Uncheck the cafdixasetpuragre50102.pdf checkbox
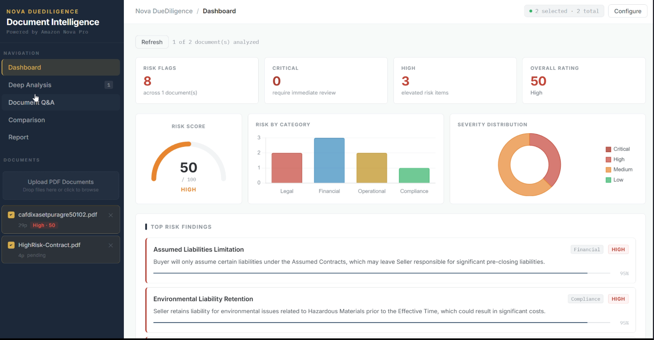The height and width of the screenshot is (340, 654). [x=11, y=215]
